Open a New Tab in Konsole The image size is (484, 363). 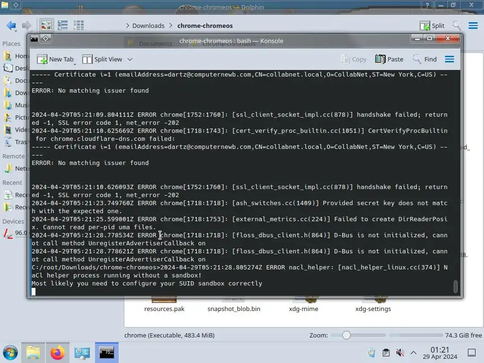55,59
